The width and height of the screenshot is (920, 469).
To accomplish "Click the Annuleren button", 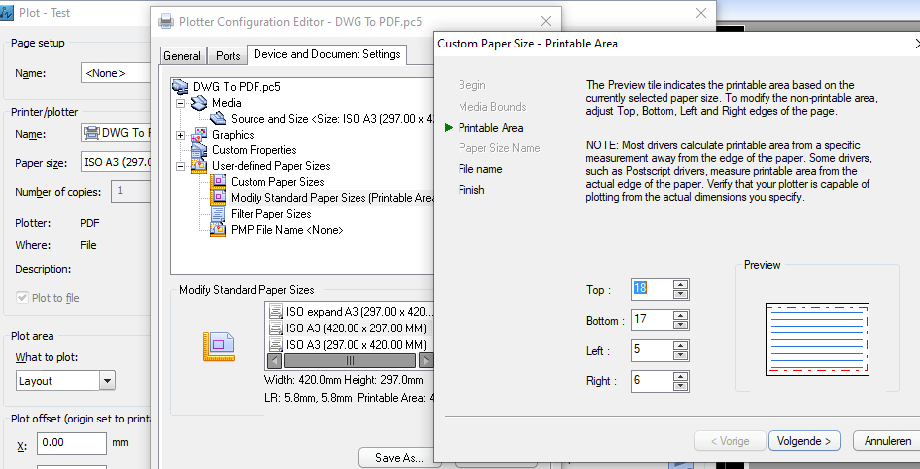I will pyautogui.click(x=887, y=440).
